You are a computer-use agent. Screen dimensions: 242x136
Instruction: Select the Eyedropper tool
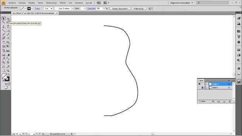pyautogui.click(x=3, y=59)
